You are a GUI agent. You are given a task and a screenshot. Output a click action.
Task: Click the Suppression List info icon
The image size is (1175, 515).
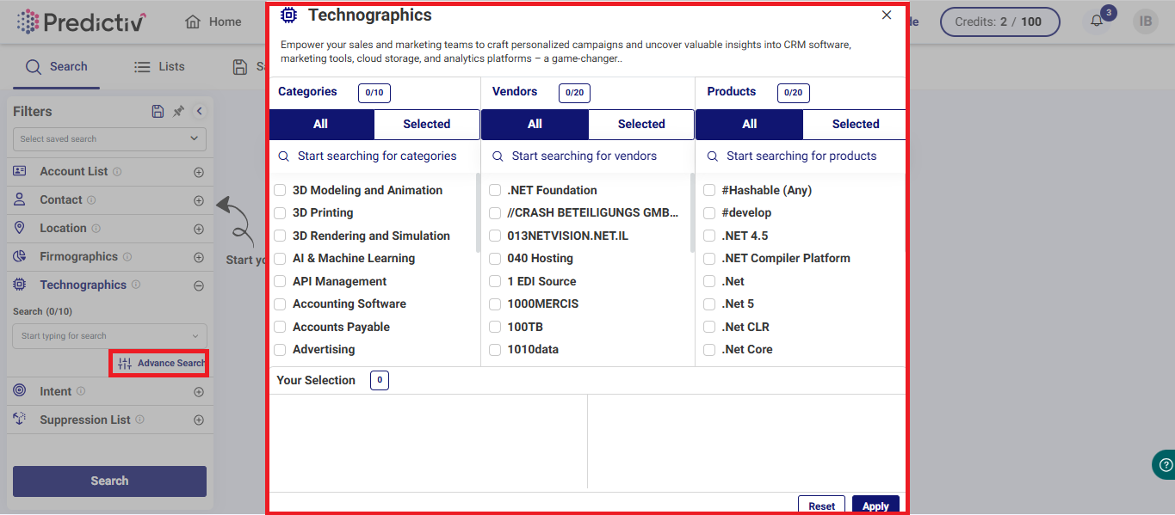point(139,420)
